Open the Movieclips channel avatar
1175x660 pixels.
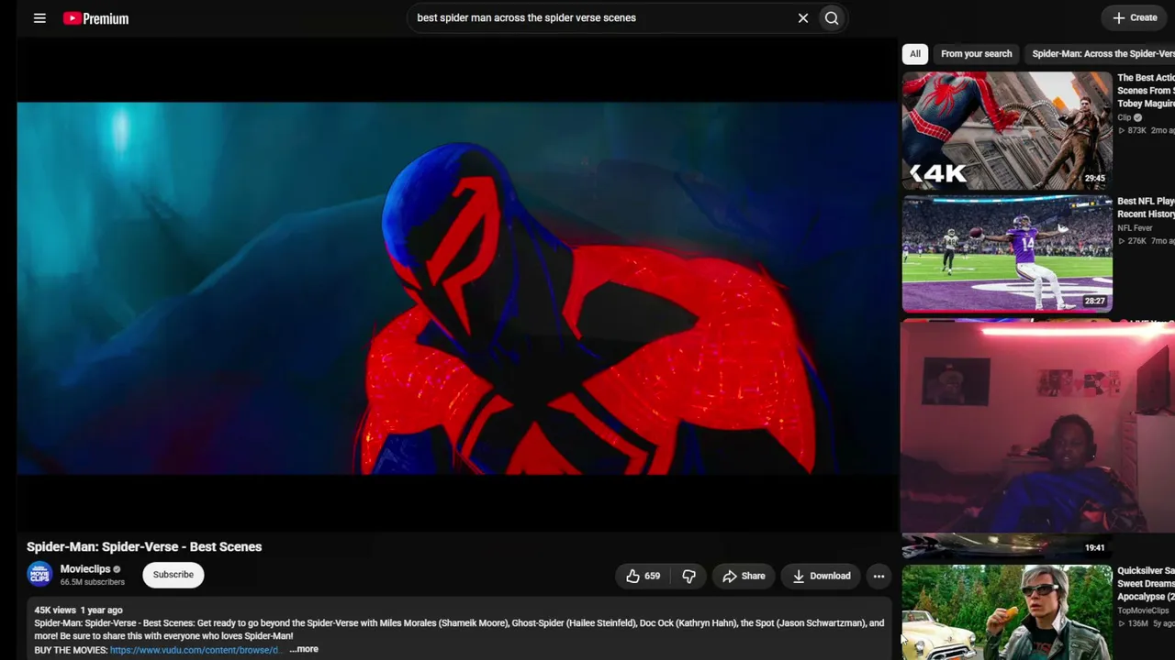click(x=39, y=575)
